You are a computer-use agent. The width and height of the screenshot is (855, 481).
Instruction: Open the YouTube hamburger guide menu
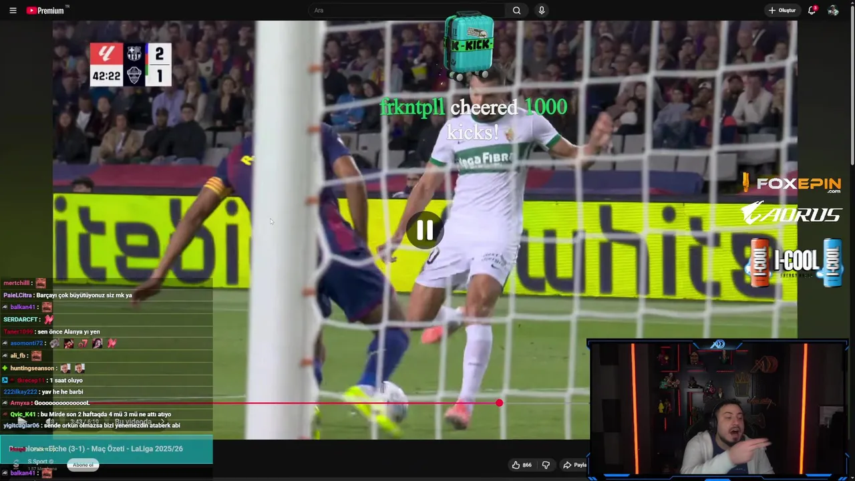click(13, 11)
